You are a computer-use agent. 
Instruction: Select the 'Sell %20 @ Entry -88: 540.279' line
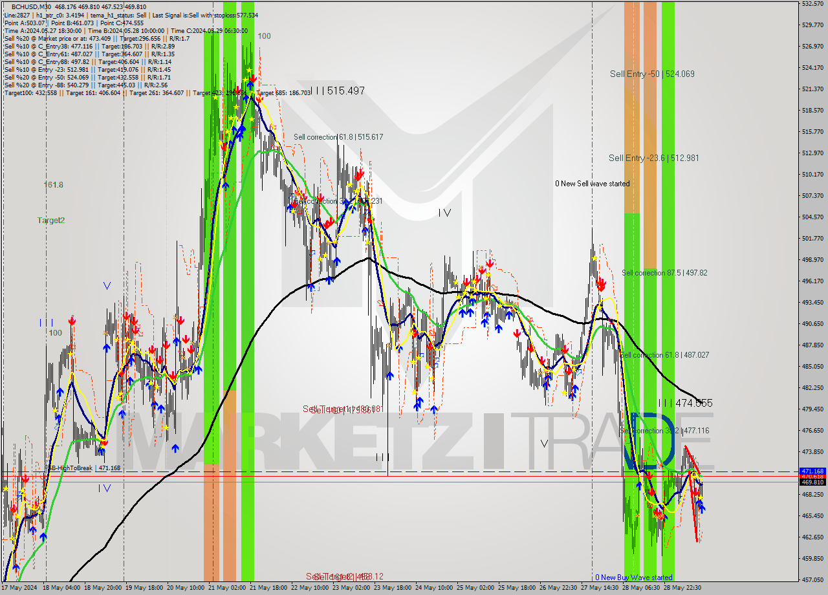click(x=86, y=85)
